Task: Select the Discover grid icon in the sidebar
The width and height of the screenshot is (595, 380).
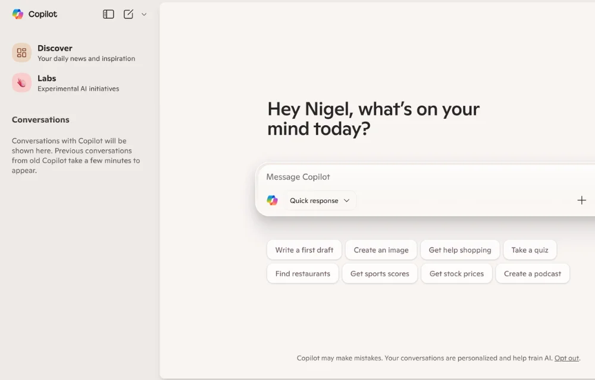Action: (21, 53)
